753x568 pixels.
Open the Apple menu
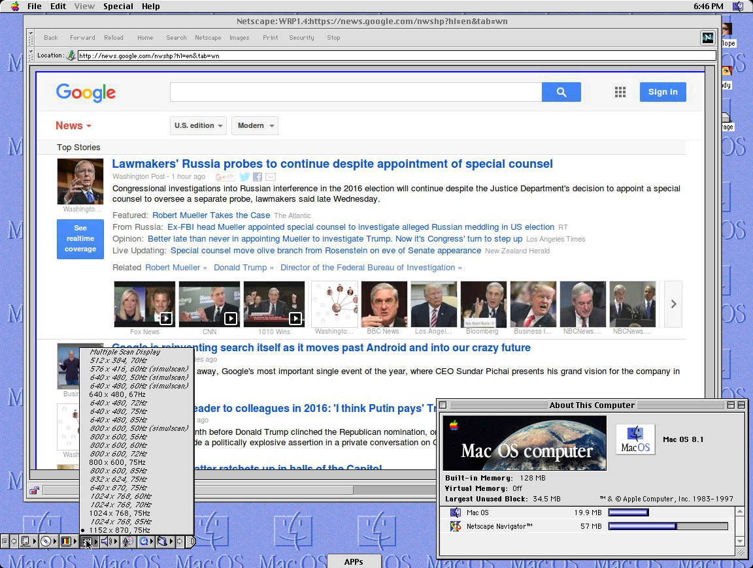pyautogui.click(x=15, y=7)
